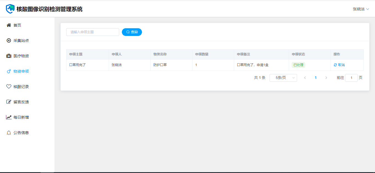Expand the 5条/页 page size selector
This screenshot has height=173, width=375.
(283, 78)
